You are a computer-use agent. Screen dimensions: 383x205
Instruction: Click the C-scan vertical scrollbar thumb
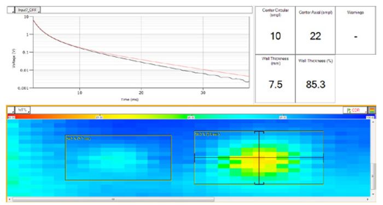pos(373,176)
